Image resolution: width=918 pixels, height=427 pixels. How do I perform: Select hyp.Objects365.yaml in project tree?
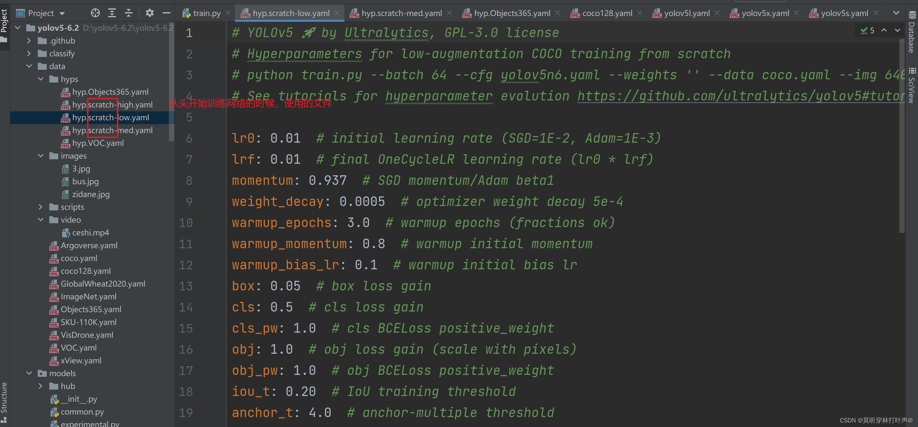click(x=110, y=92)
